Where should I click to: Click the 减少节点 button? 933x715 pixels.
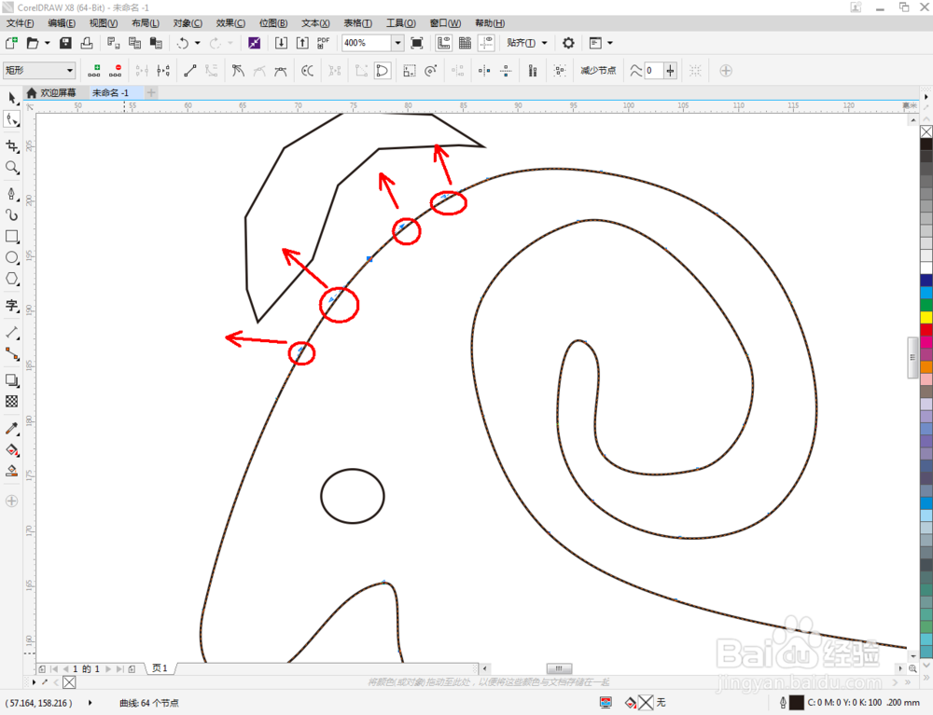point(598,71)
